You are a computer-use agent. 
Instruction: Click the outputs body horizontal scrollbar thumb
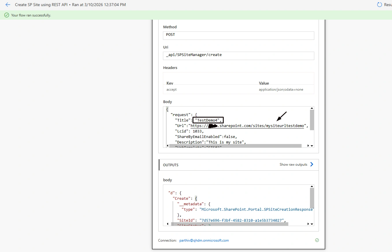[x=229, y=224]
